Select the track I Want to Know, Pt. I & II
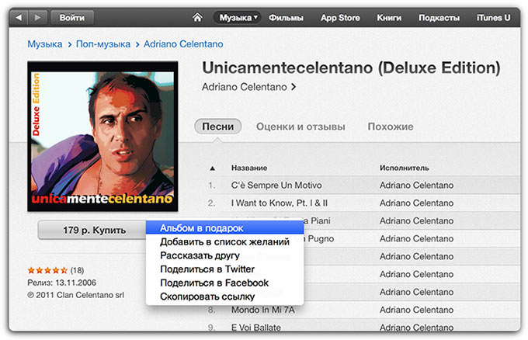Viewport: 528px width, 340px height. click(280, 203)
